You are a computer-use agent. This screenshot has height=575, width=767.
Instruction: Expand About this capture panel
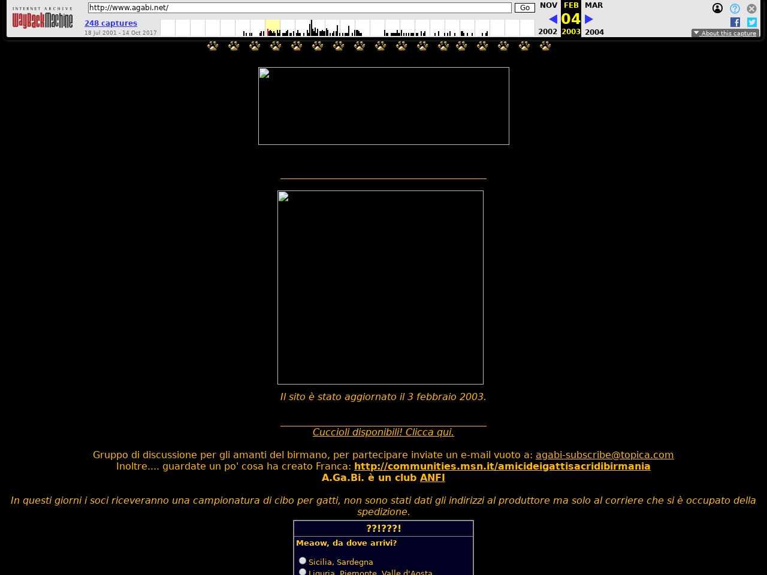[725, 33]
